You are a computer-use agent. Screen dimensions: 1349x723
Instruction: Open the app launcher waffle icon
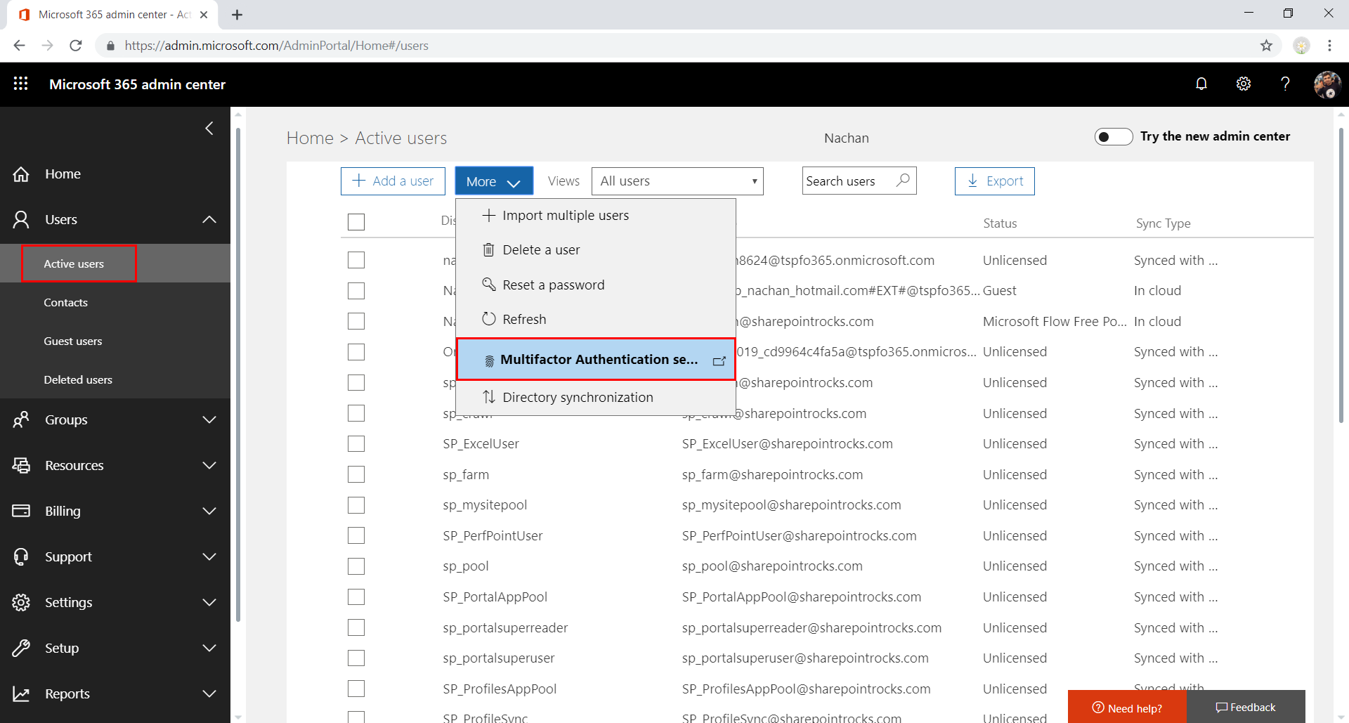click(21, 84)
